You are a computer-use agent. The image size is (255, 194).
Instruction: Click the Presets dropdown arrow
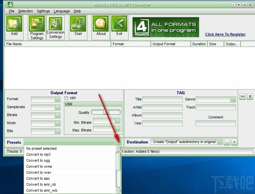(119, 142)
